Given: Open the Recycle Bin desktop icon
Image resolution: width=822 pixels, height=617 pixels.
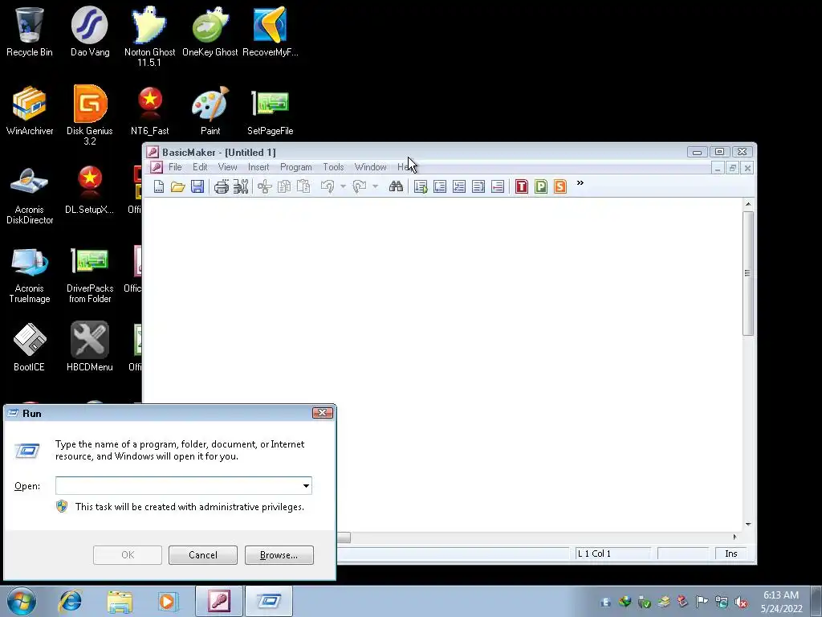Looking at the screenshot, I should (30, 31).
